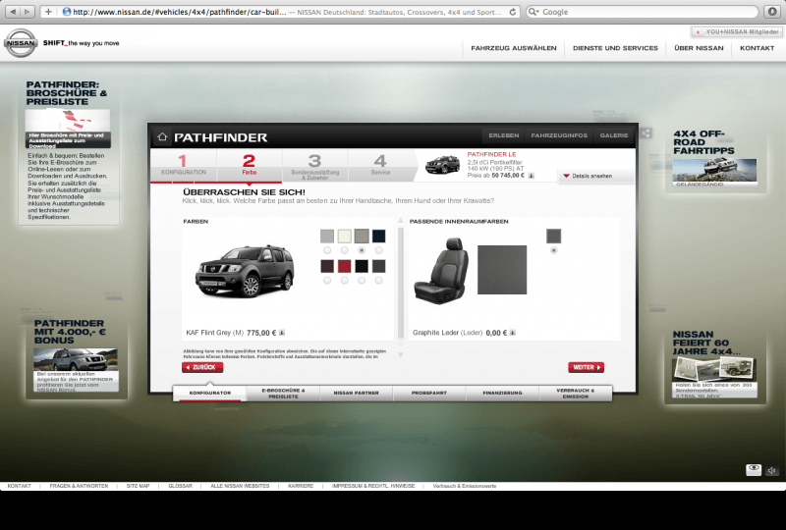Open the 4x4 Off-Road Fahrtipps image
The height and width of the screenshot is (530, 786).
click(714, 172)
